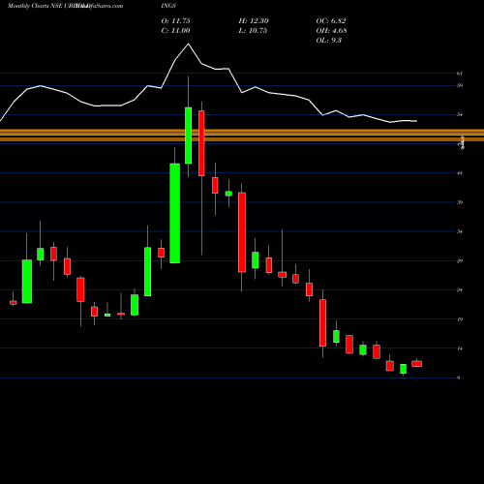Click the "Monthly Charts NSE" title text
The width and height of the screenshot is (484, 484).
point(35,6)
